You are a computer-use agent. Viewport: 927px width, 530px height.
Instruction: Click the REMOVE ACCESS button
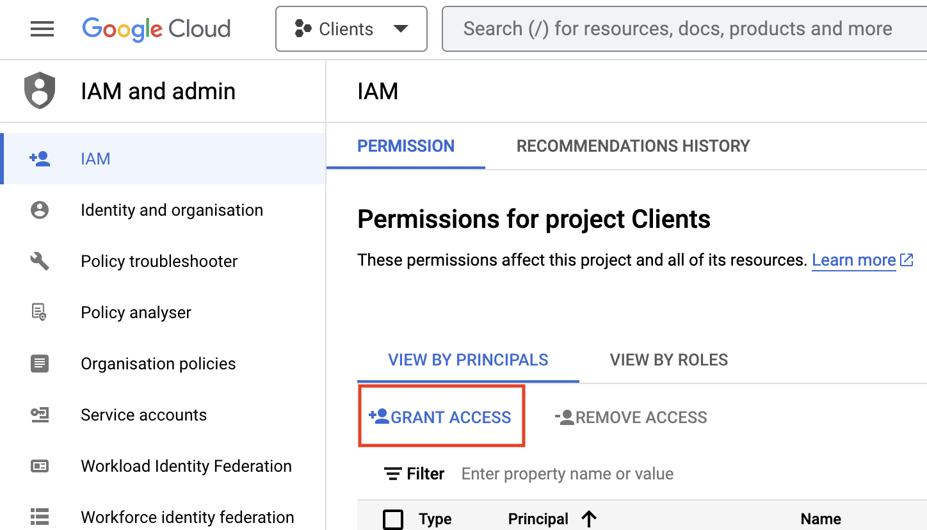tap(631, 417)
